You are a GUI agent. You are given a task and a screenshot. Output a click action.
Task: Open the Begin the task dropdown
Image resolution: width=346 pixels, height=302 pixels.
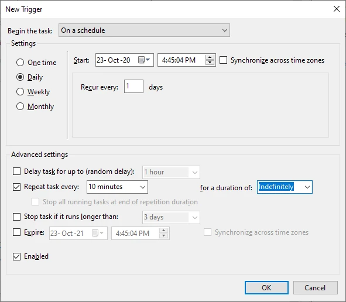tap(145, 30)
